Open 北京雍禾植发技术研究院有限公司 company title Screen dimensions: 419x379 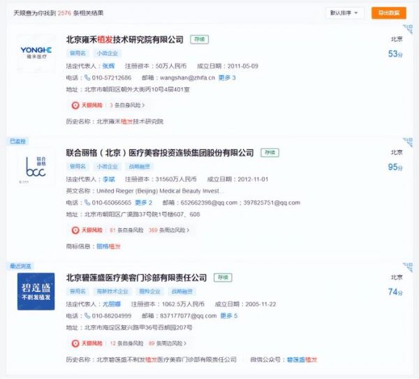point(124,40)
